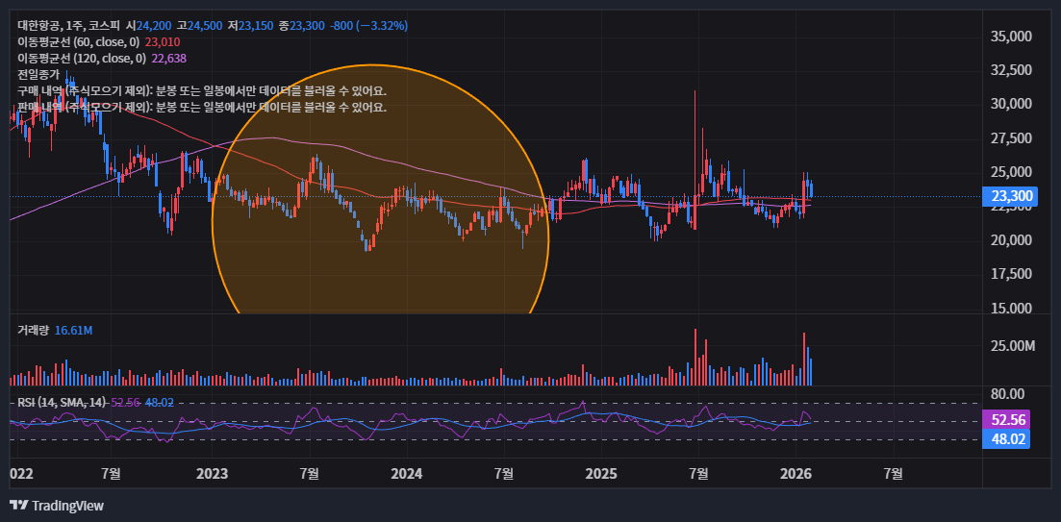
Task: Select the 120-period 이동평균선 legend entry
Action: point(82,59)
